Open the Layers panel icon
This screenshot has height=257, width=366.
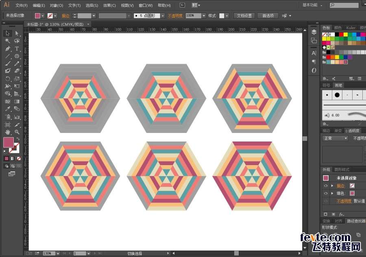[314, 32]
